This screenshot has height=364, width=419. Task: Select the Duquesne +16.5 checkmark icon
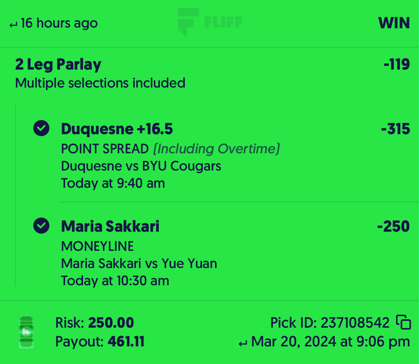click(41, 128)
